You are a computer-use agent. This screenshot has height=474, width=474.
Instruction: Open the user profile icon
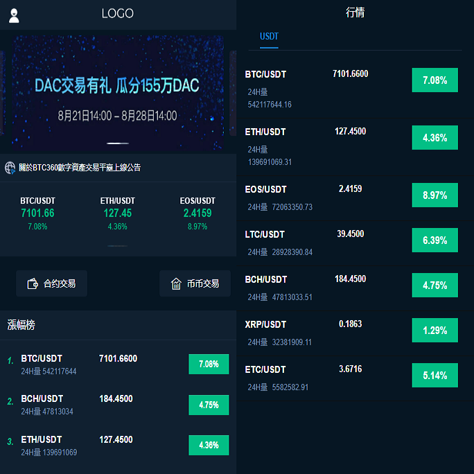[14, 15]
